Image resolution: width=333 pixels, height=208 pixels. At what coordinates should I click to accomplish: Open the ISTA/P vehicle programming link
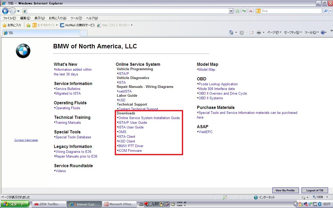coord(124,74)
